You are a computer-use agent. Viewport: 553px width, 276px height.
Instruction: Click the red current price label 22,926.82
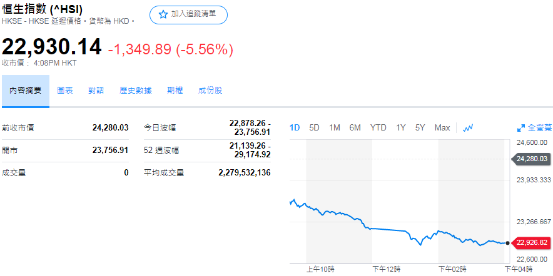pos(532,243)
